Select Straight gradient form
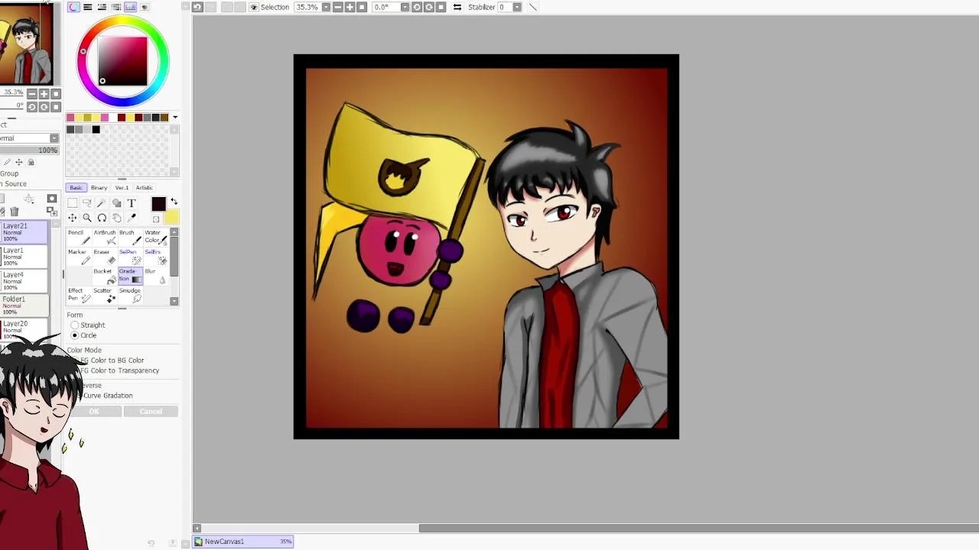The width and height of the screenshot is (979, 550). click(87, 325)
